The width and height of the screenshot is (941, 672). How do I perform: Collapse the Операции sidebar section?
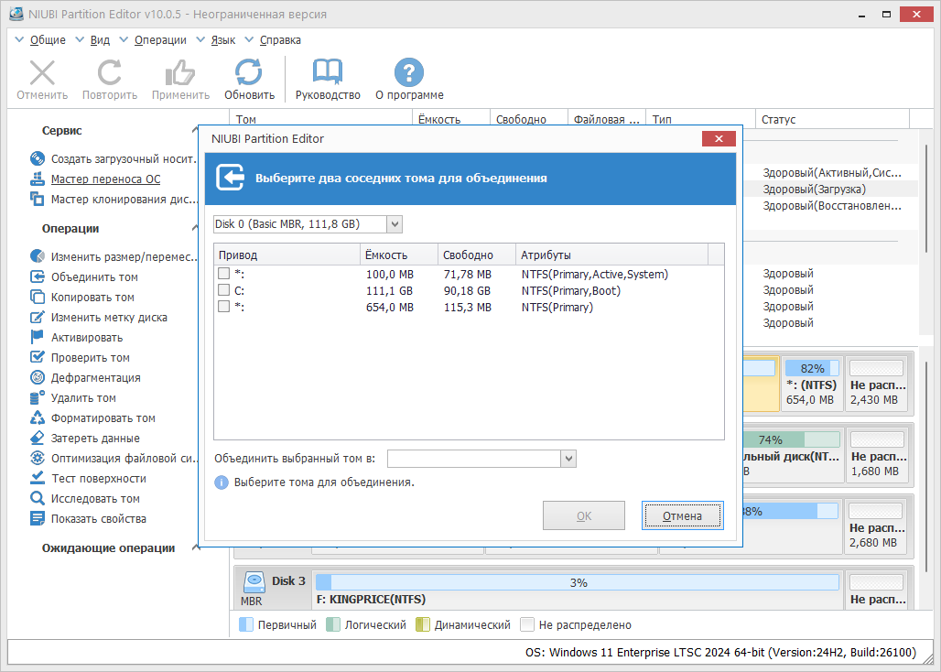click(196, 228)
